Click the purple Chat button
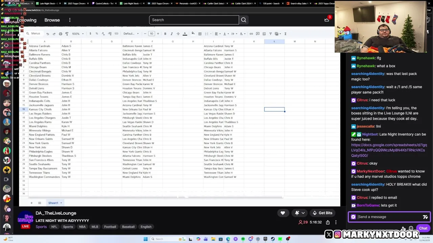The image size is (433, 243). pyautogui.click(x=423, y=228)
